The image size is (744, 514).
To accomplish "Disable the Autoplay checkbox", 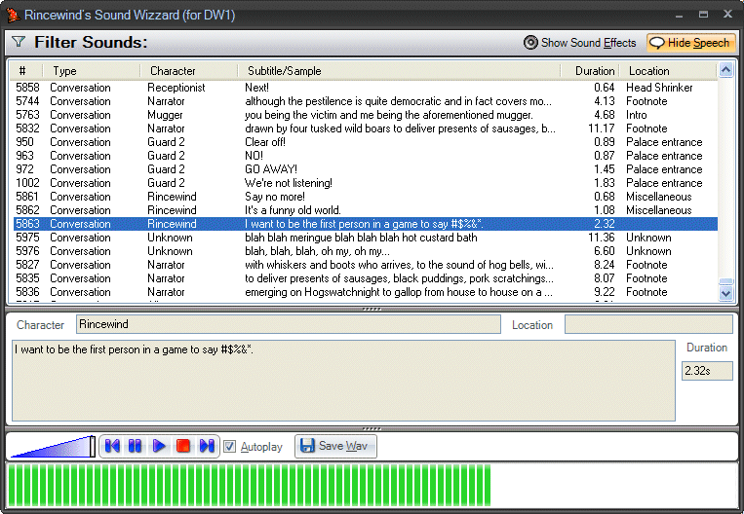I will (230, 446).
